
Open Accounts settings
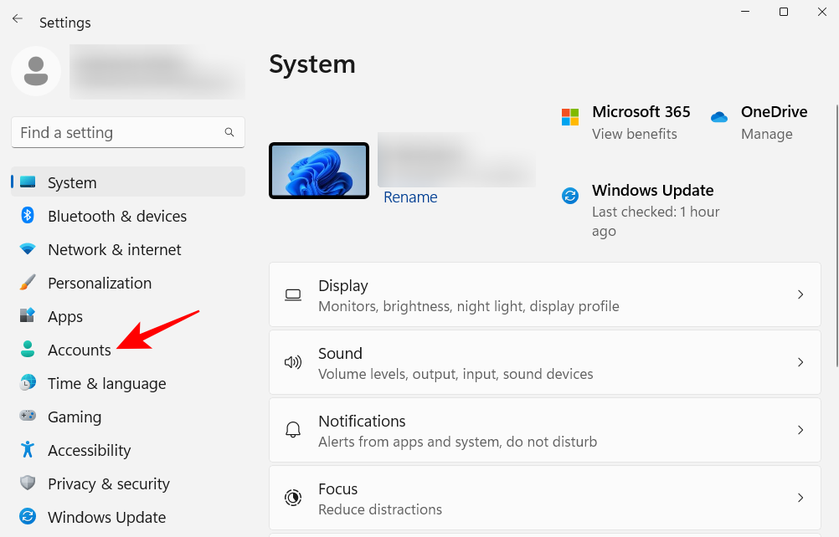80,350
